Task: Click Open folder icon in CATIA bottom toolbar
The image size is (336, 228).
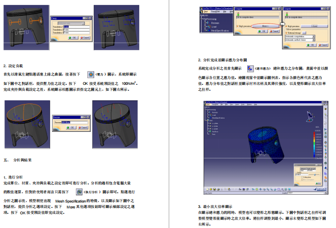Action: (210, 189)
